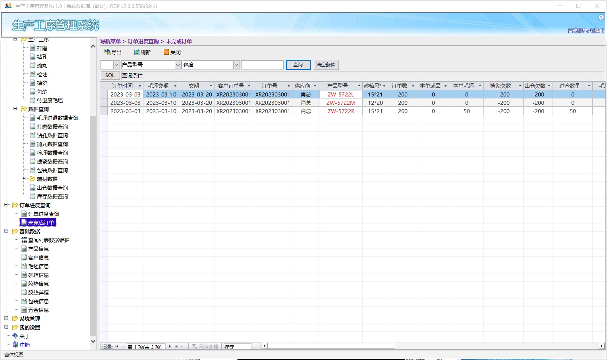Expand the 我的设置 folder
Image resolution: width=607 pixels, height=360 pixels.
(6, 327)
